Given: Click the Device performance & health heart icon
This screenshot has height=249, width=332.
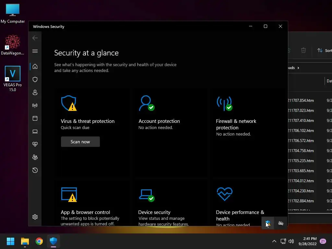Looking at the screenshot, I should pyautogui.click(x=225, y=194).
